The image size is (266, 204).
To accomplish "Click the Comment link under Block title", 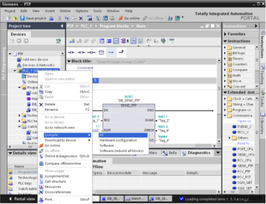I will click(85, 67).
